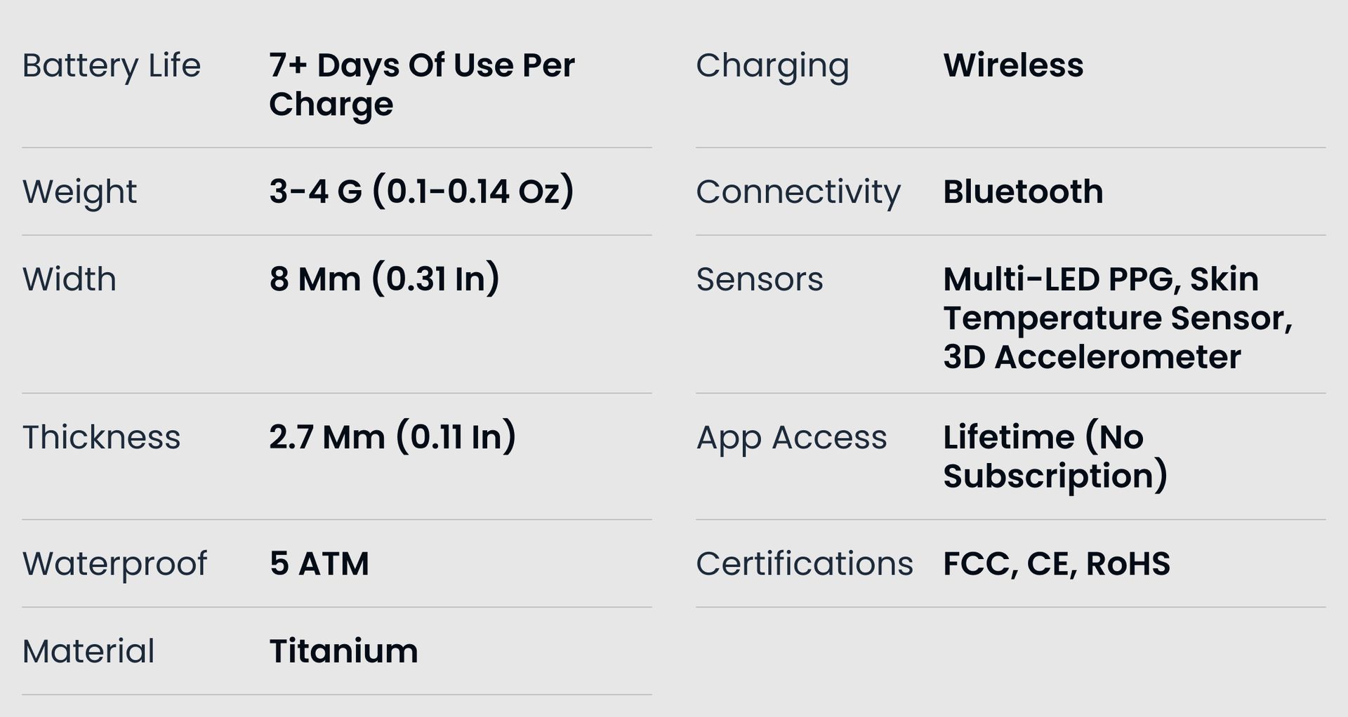Click the Material spec label
This screenshot has width=1348, height=717.
pyautogui.click(x=88, y=651)
